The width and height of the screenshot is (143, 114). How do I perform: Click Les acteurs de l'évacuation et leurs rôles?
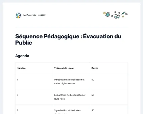point(70,97)
